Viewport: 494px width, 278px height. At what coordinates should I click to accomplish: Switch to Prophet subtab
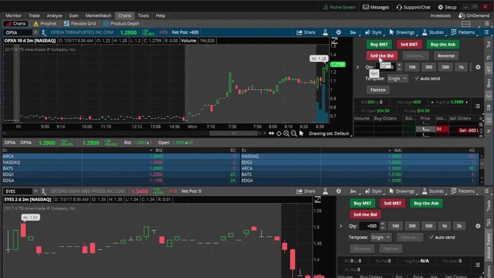(x=44, y=24)
